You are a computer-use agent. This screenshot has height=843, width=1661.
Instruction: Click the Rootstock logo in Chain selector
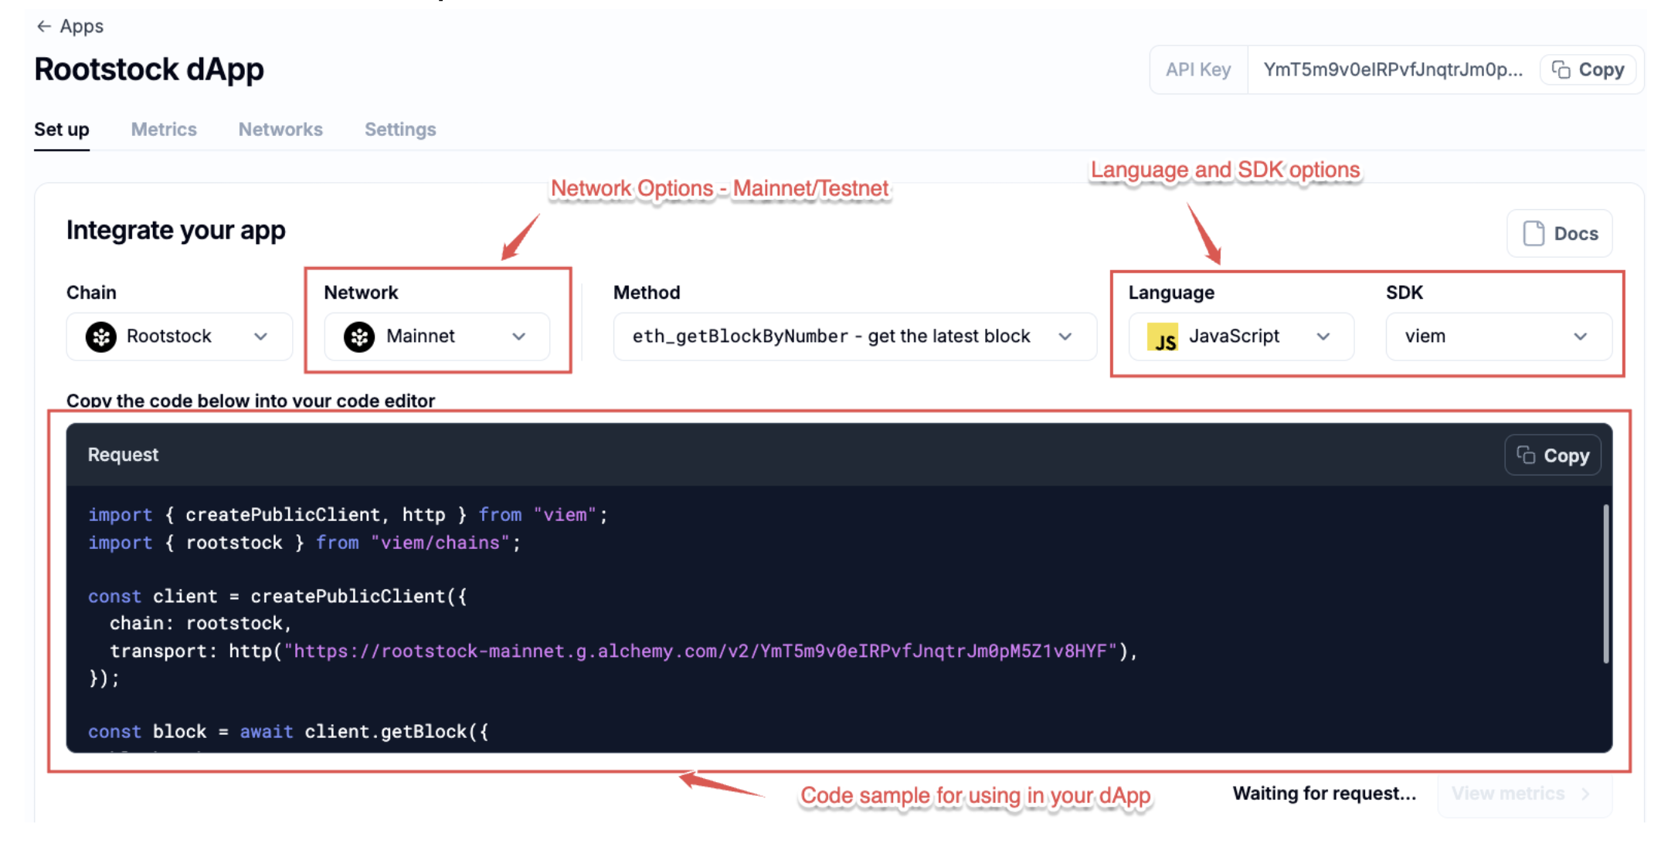[x=101, y=337]
